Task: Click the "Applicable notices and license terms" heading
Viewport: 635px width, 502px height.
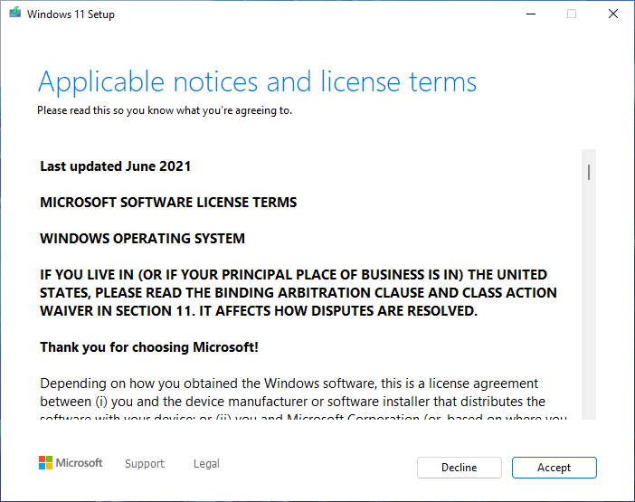Action: tap(257, 82)
